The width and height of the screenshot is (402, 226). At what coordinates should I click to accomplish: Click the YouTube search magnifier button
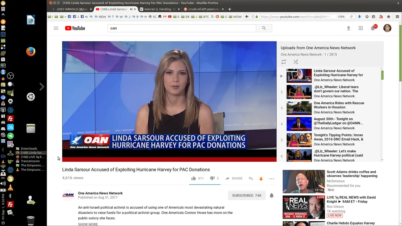click(x=264, y=28)
